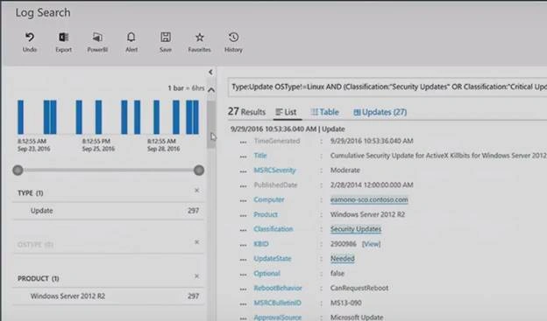Click the Security Updates classification link
This screenshot has width=547, height=321.
tap(356, 229)
